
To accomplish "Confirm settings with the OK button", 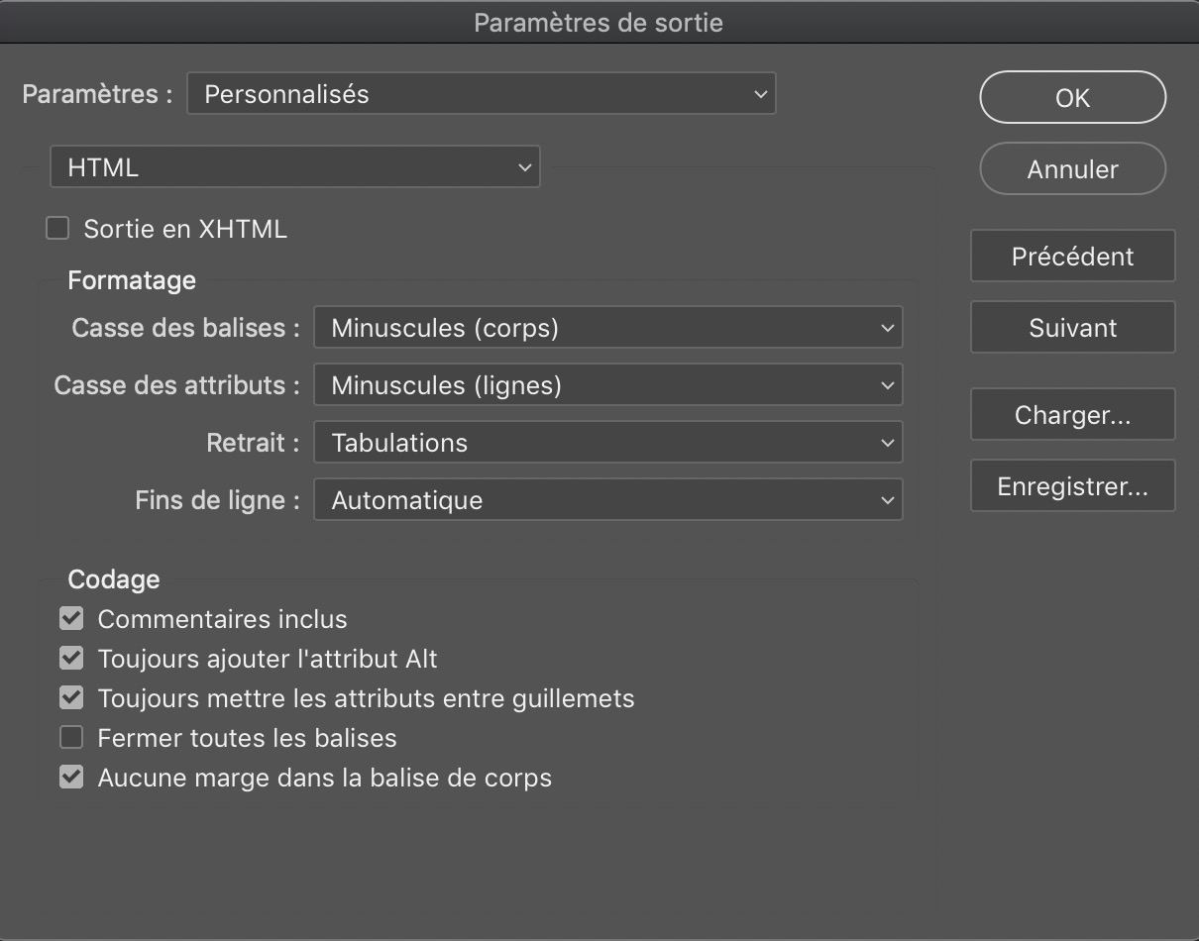I will pyautogui.click(x=1072, y=97).
